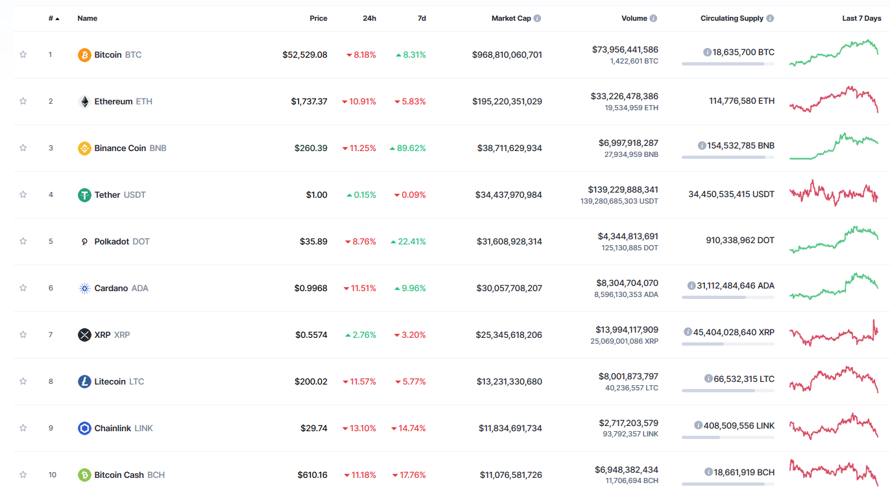890x498 pixels.
Task: Sort by Circulating Supply header
Action: pyautogui.click(x=732, y=18)
